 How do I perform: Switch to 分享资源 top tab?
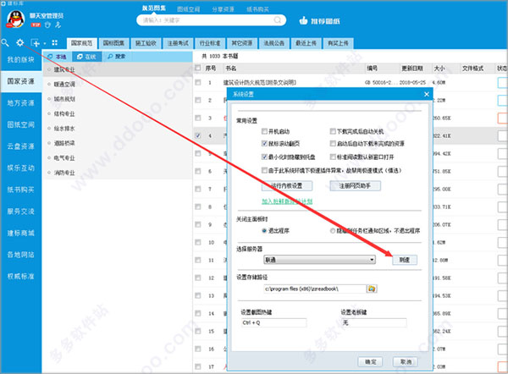(223, 9)
